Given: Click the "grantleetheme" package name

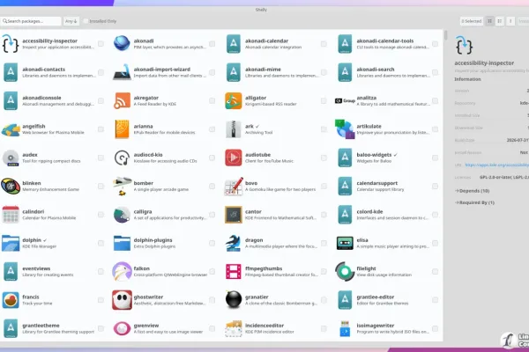Looking at the screenshot, I should [41, 326].
